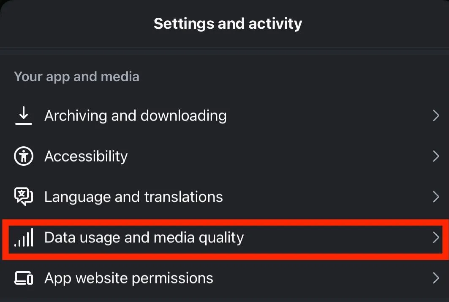Select the Language and translations label

[x=133, y=196]
